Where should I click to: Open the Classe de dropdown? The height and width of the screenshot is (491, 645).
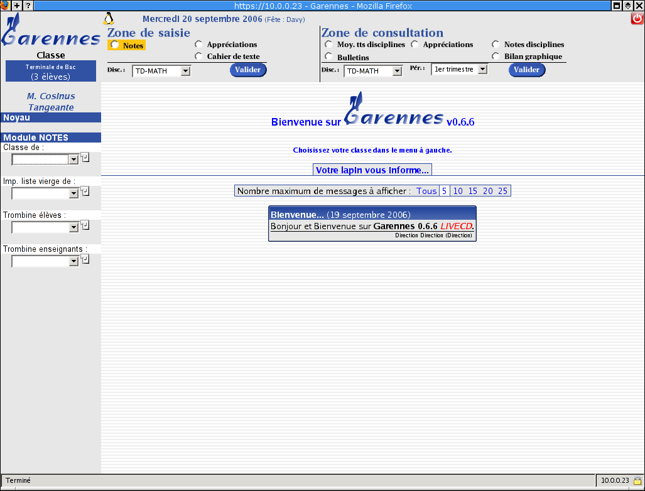(x=45, y=159)
